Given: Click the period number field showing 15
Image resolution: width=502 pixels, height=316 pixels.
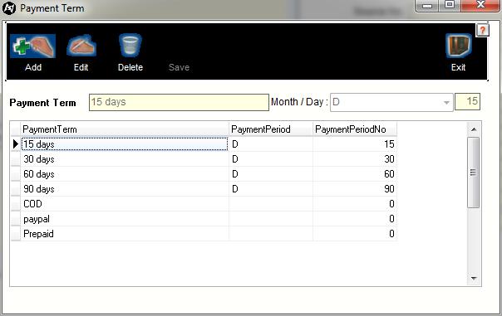Looking at the screenshot, I should (467, 102).
